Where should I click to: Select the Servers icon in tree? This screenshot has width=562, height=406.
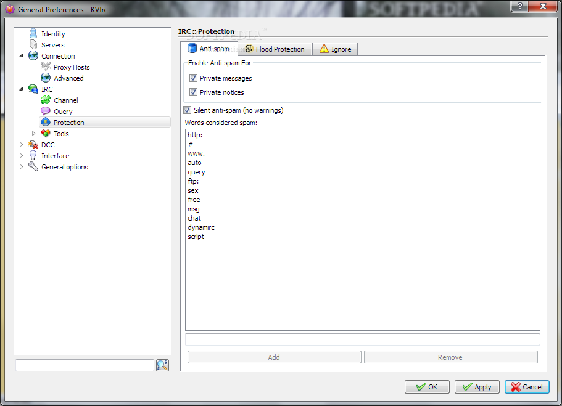point(33,44)
